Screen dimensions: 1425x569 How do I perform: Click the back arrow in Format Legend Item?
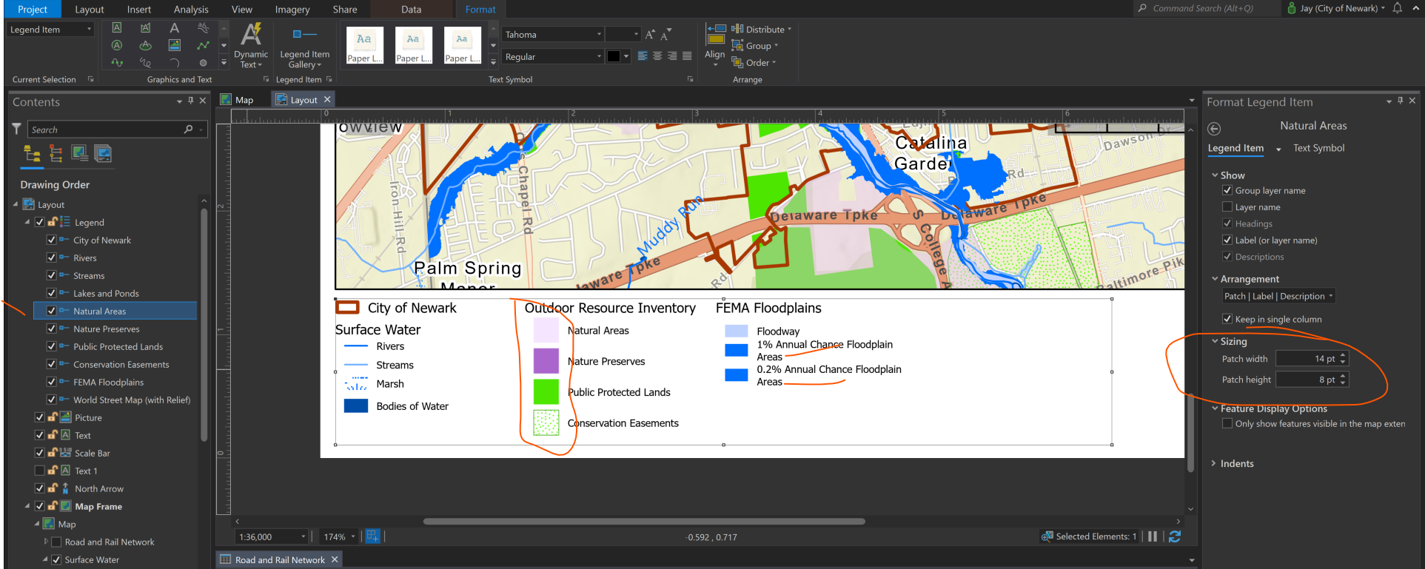[1214, 129]
